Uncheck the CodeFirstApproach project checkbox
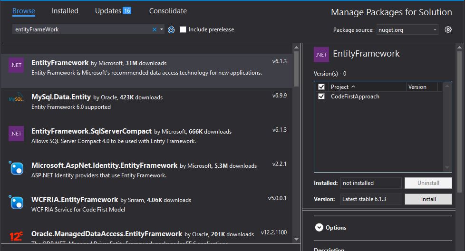 click(x=321, y=97)
